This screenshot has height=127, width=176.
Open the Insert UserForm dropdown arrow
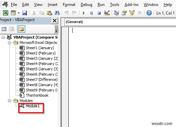[19, 13]
